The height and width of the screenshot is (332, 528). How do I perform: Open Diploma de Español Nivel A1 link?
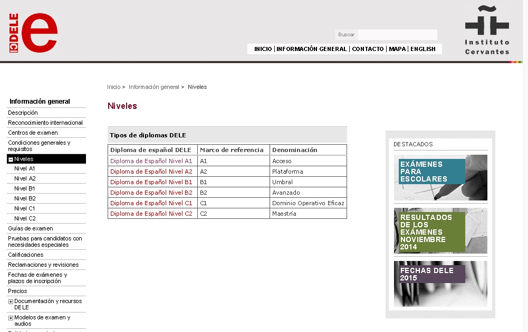151,161
